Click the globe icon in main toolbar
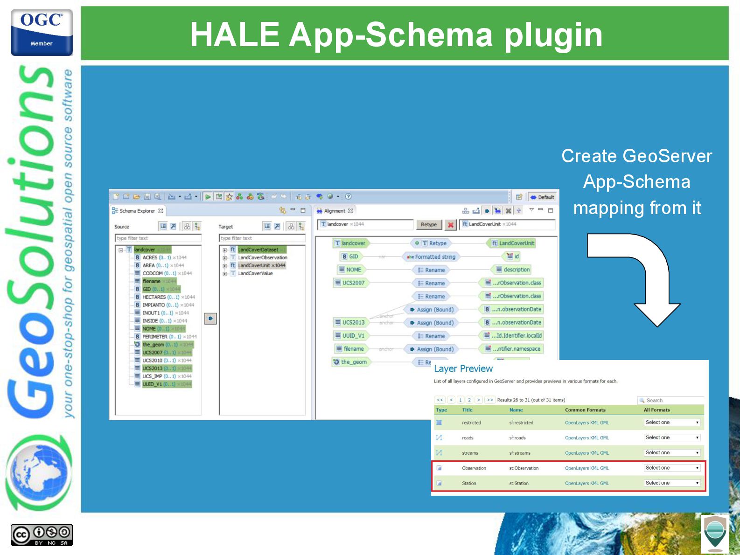The width and height of the screenshot is (740, 555). (330, 197)
